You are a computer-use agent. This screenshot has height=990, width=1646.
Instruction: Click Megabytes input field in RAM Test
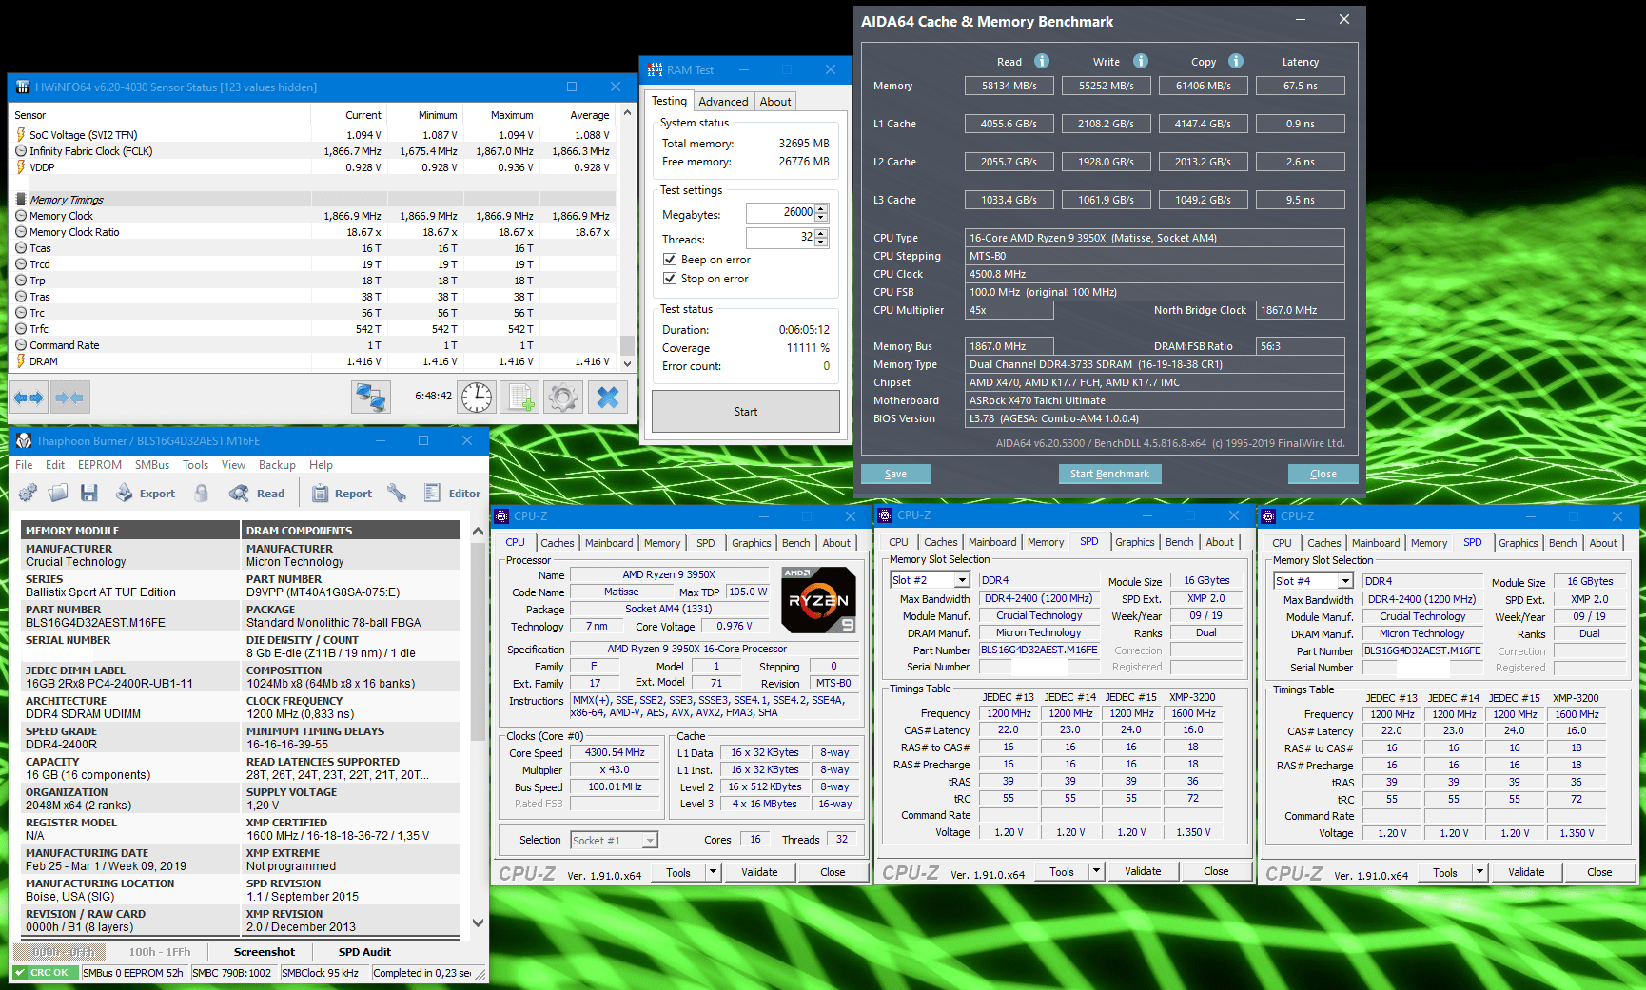click(780, 213)
